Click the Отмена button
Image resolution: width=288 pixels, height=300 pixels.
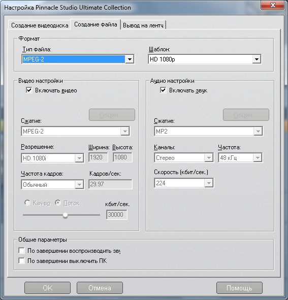pyautogui.click(x=100, y=288)
